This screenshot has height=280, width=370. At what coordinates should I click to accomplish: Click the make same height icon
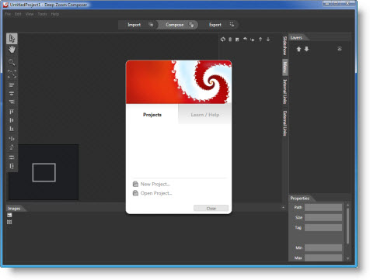[12, 166]
